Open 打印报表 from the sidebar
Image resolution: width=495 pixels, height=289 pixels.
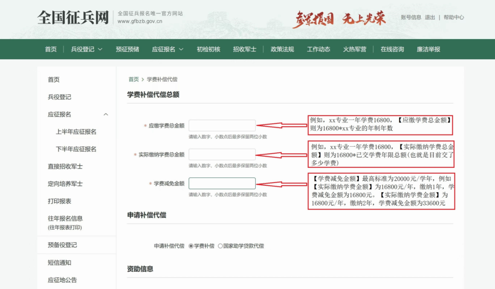tap(60, 201)
